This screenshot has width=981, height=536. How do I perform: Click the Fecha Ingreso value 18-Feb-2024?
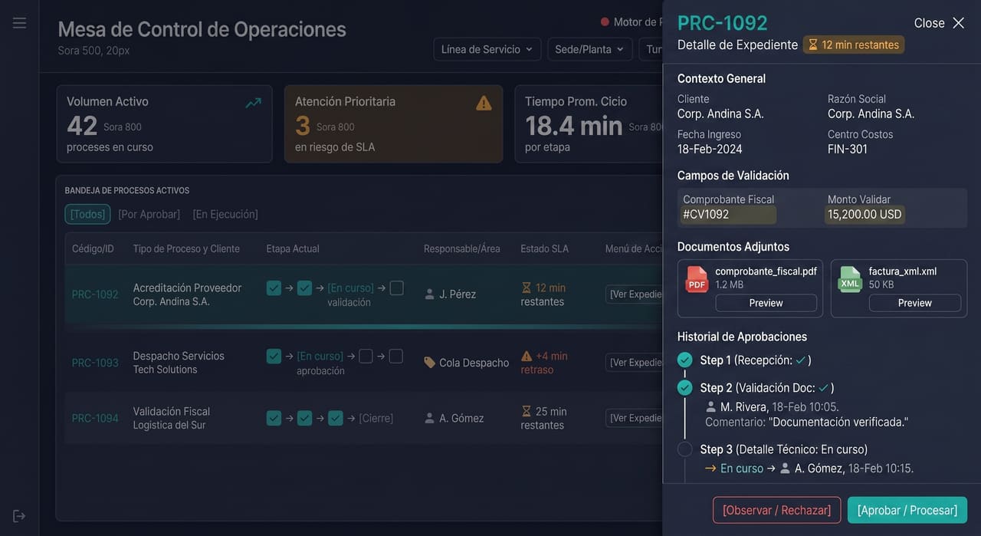pyautogui.click(x=710, y=149)
